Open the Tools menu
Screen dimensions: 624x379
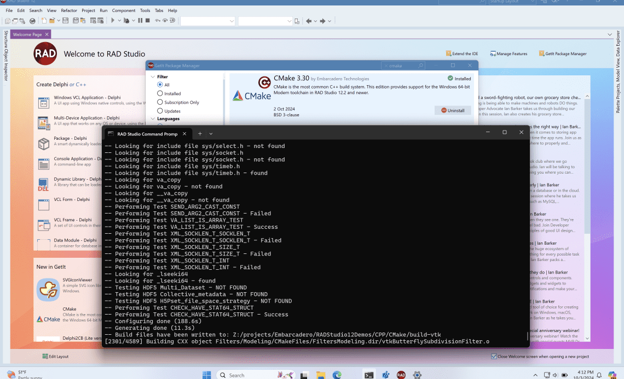(x=145, y=10)
